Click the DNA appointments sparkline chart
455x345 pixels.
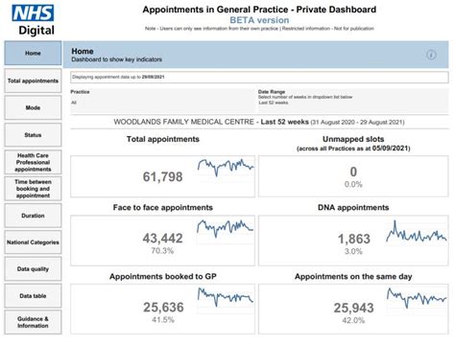416,232
